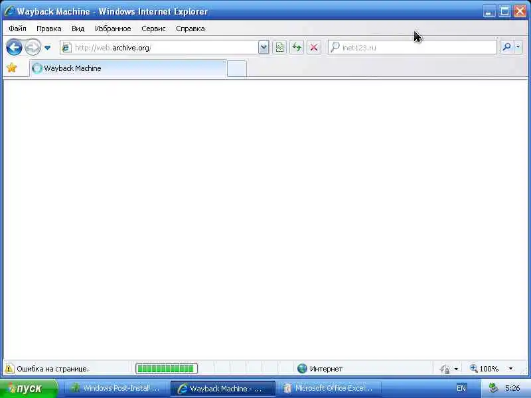Click the EN language indicator
The height and width of the screenshot is (398, 531).
(x=461, y=388)
